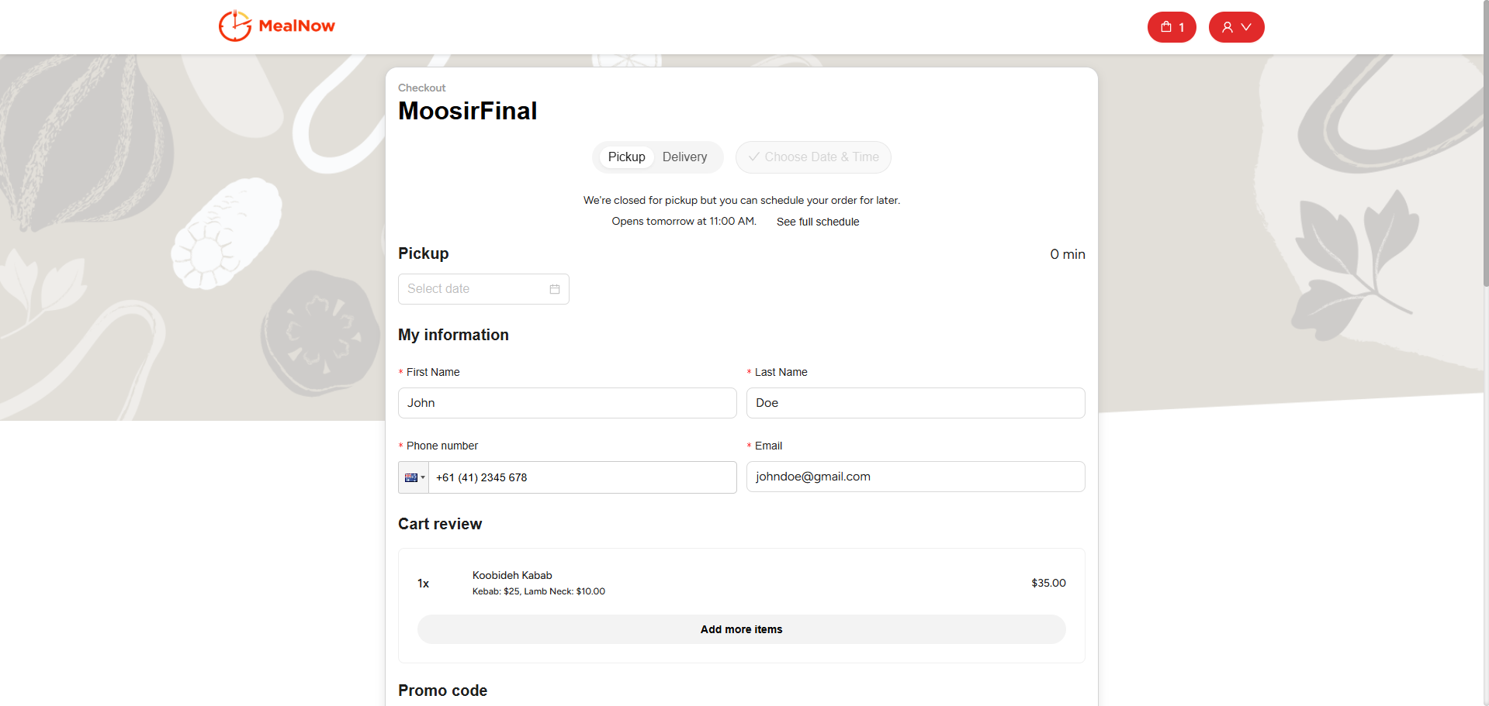Toggle Choose Date & Time
Image resolution: width=1489 pixels, height=706 pixels.
click(x=812, y=157)
